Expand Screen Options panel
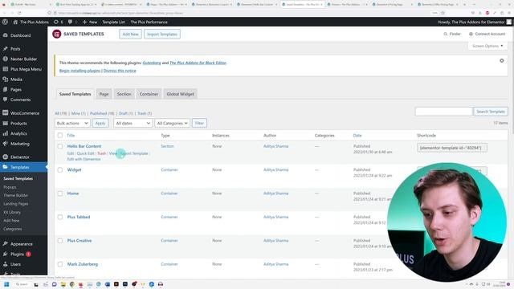Screen dimensions: 514x289 [x=487, y=46]
